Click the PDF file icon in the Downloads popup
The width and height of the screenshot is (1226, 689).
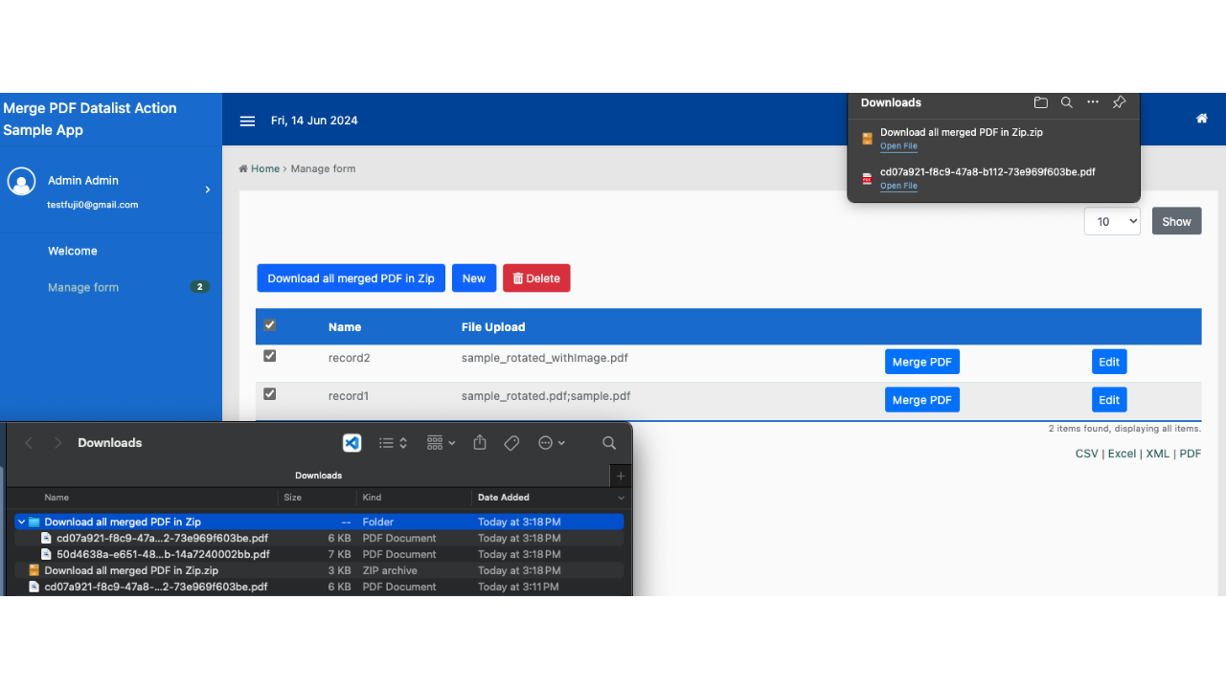click(867, 178)
